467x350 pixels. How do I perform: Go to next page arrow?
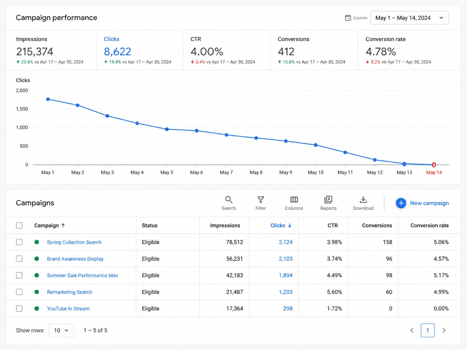(444, 330)
